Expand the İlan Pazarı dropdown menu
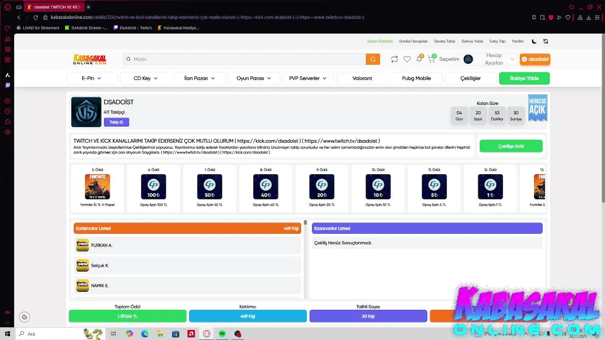Screen dimensions: 605x340 [x=199, y=78]
